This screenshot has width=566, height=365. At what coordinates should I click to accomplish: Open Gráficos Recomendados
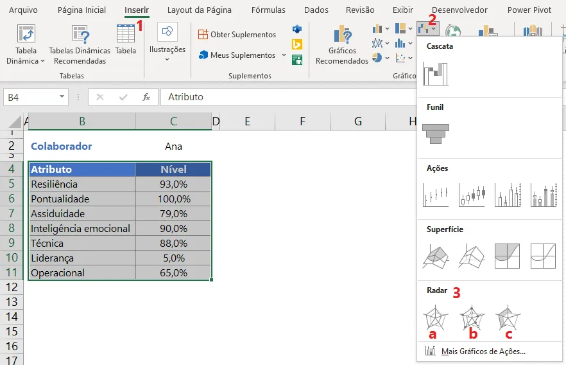(x=342, y=45)
